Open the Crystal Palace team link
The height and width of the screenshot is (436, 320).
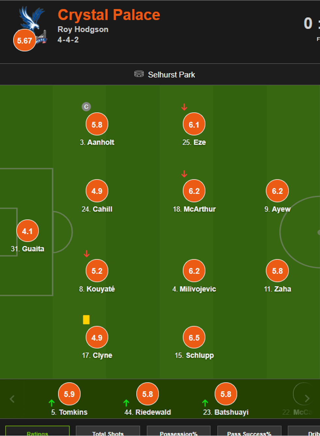[109, 15]
